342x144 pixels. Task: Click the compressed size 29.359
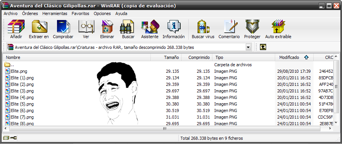pos(203,84)
